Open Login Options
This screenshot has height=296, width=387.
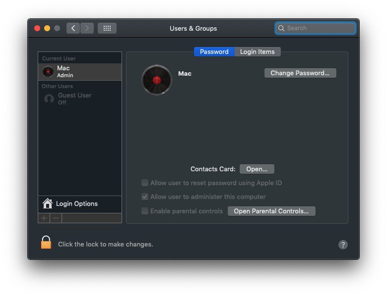tap(80, 204)
